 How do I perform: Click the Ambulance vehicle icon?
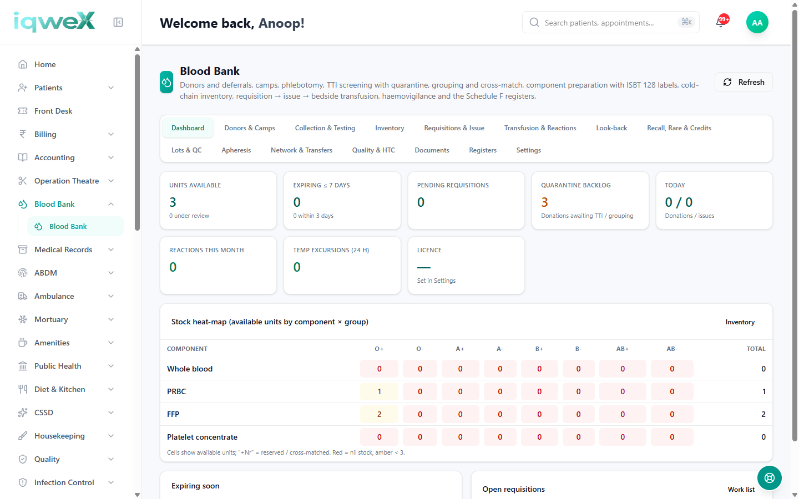point(23,296)
